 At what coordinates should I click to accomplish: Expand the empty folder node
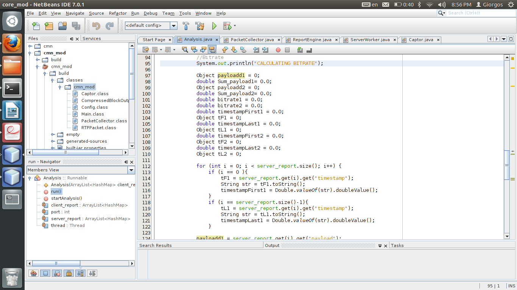(x=53, y=134)
